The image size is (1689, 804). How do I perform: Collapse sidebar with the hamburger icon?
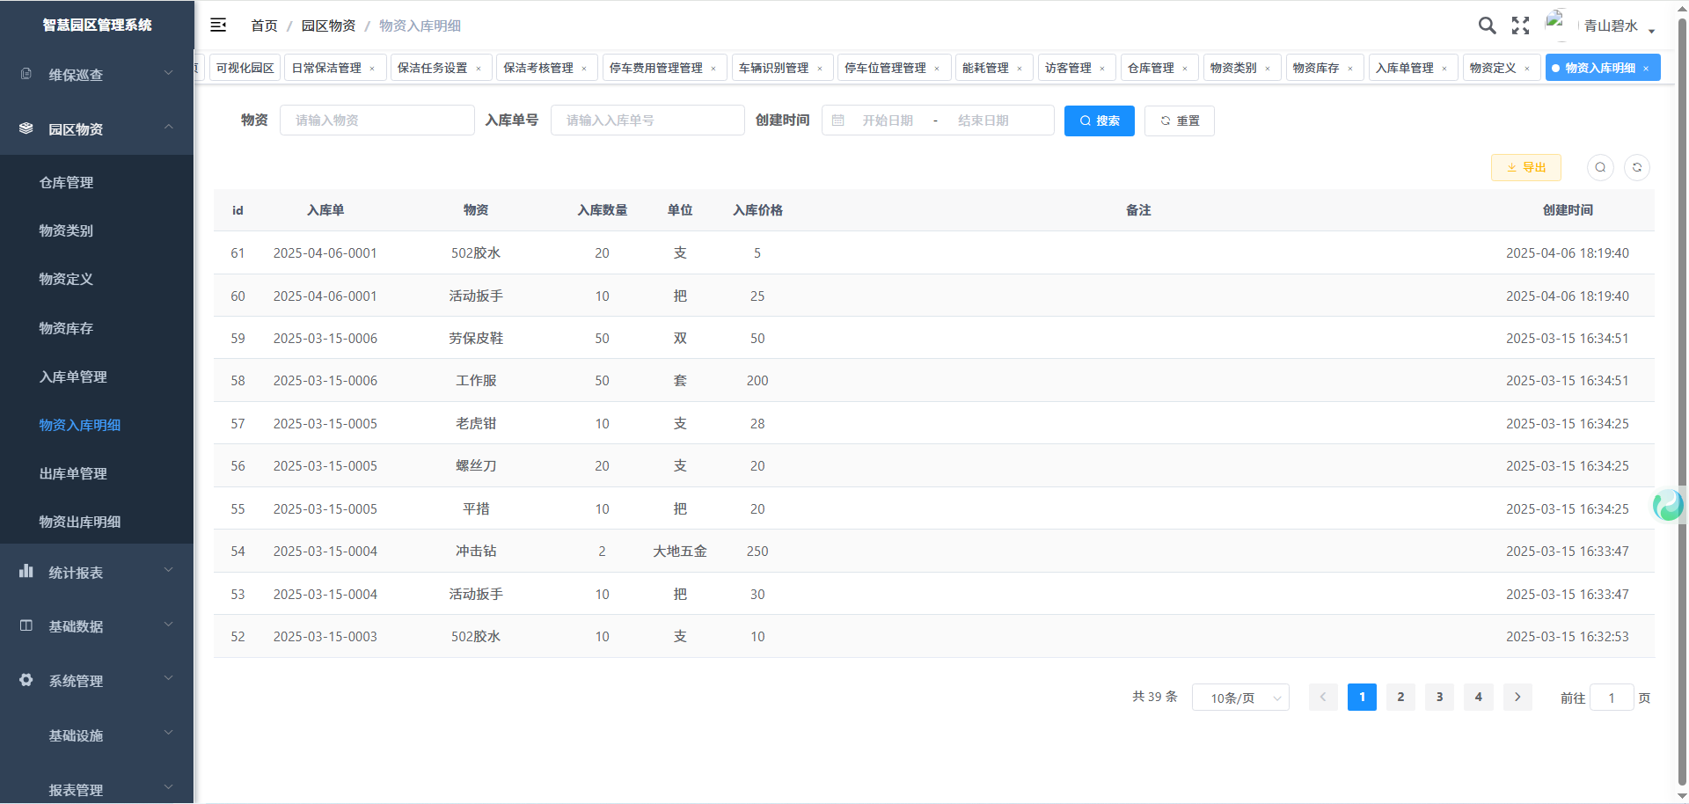[218, 26]
